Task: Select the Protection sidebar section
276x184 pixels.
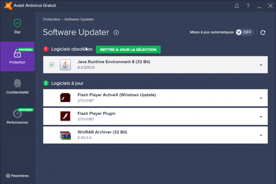Action: [17, 57]
